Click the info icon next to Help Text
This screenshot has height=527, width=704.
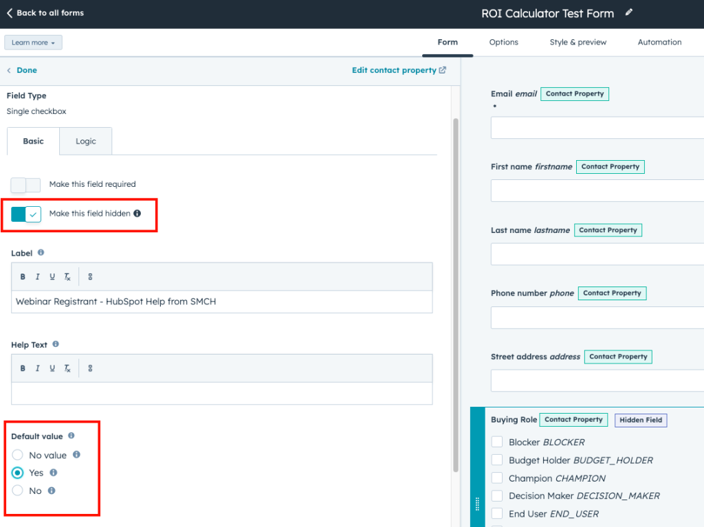click(x=56, y=344)
